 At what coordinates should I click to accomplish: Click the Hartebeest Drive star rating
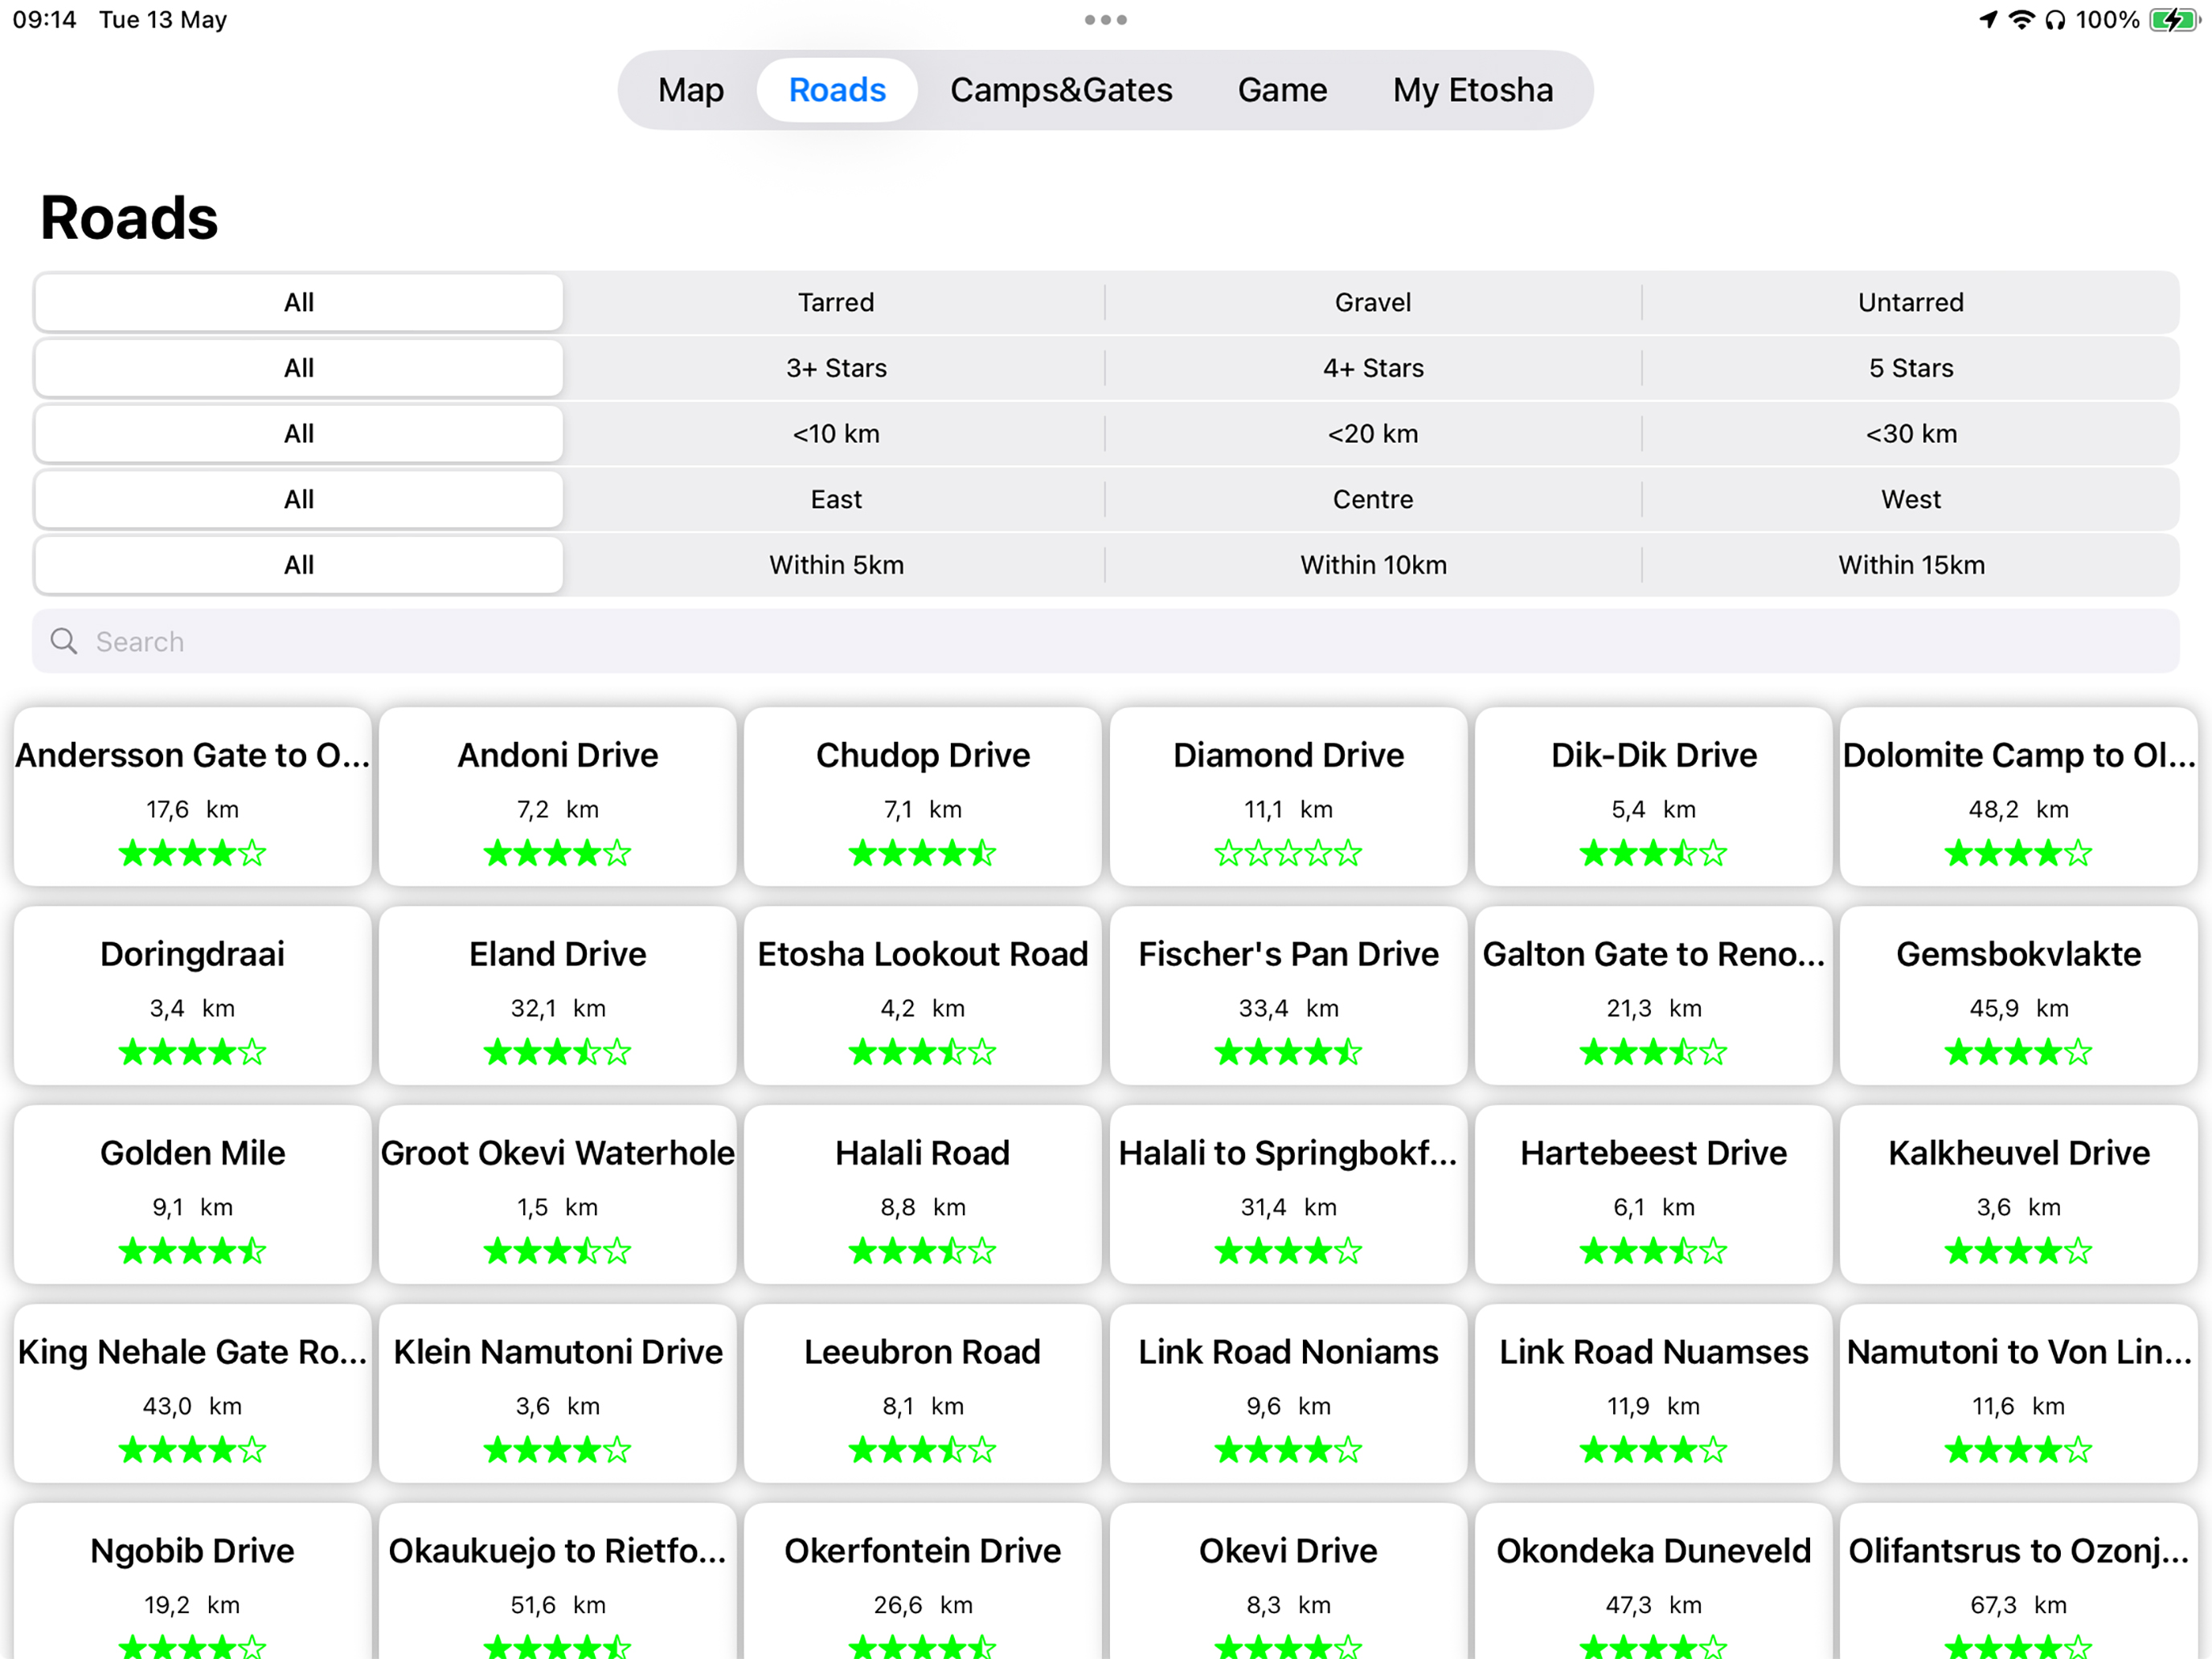pos(1653,1251)
